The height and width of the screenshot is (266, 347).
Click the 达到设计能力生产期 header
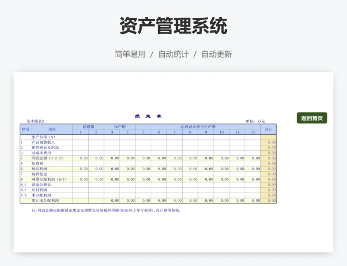click(x=198, y=126)
